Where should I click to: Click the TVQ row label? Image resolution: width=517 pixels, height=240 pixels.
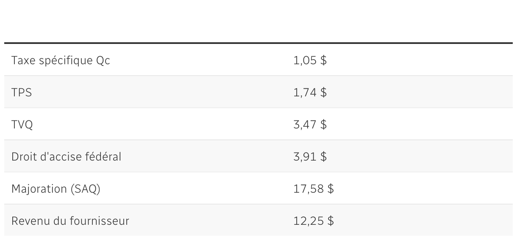22,125
